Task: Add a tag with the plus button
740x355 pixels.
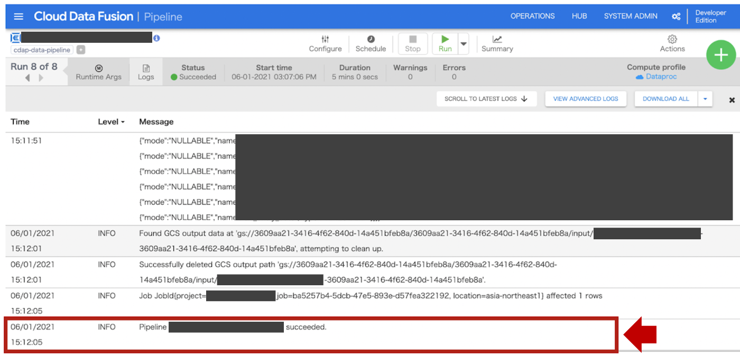Action: pos(81,50)
